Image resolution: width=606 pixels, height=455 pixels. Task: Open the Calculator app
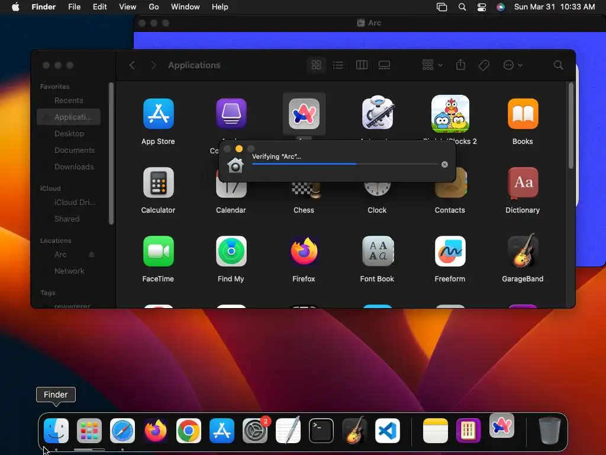point(158,182)
